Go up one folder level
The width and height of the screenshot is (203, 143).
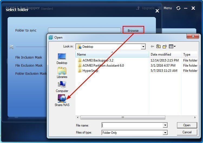(x=158, y=46)
